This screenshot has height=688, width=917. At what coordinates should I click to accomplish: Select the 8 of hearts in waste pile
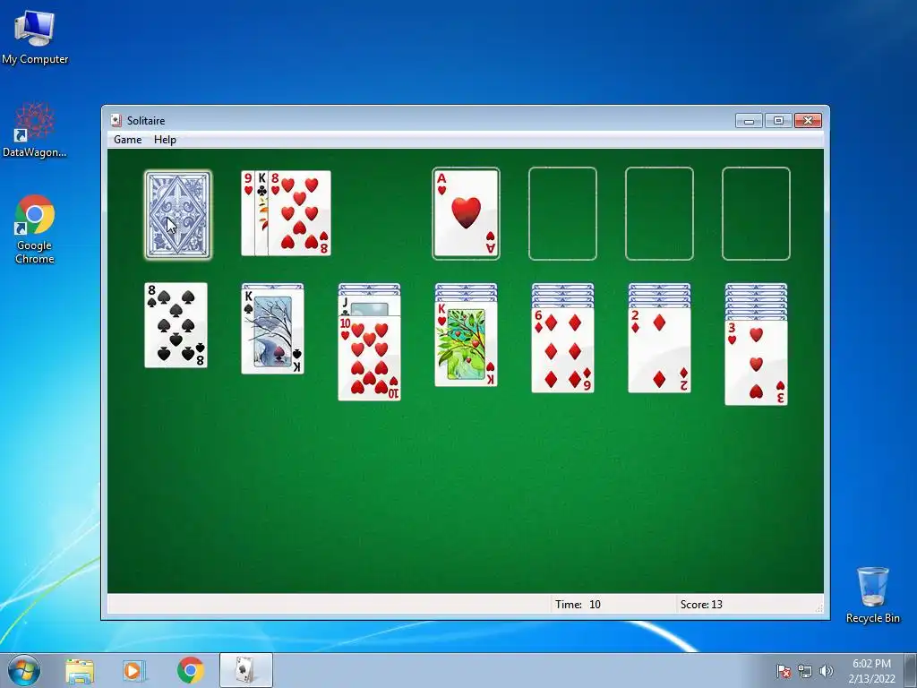click(x=299, y=213)
